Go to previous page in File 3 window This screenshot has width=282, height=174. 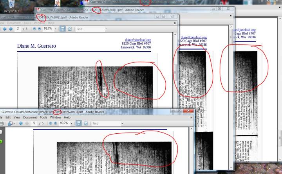tap(21, 123)
